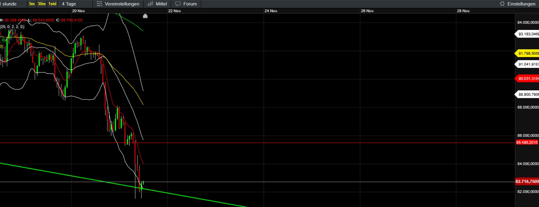
Task: Click the gray house marker on chart
Action: click(x=145, y=16)
